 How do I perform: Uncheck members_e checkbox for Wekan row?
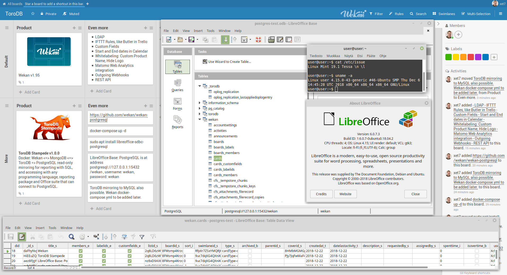pyautogui.click(x=81, y=251)
